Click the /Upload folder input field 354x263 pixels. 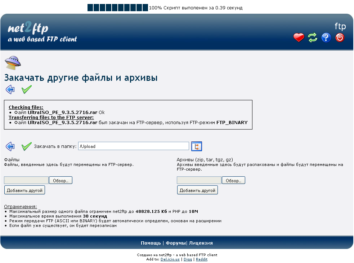pyautogui.click(x=133, y=146)
